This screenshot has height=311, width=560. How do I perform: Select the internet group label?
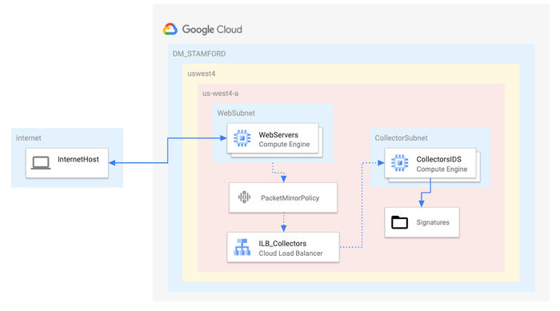(x=28, y=138)
